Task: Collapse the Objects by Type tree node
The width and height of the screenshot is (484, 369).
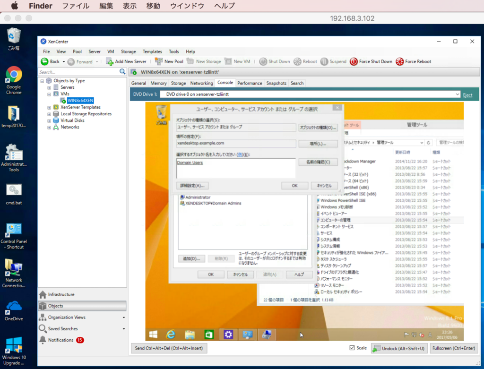Action: tap(42, 81)
